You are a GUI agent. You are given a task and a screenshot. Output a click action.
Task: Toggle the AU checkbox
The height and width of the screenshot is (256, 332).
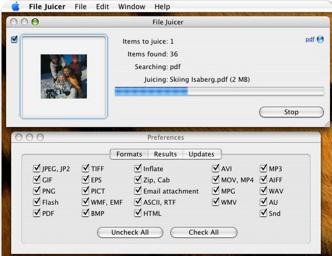263,202
